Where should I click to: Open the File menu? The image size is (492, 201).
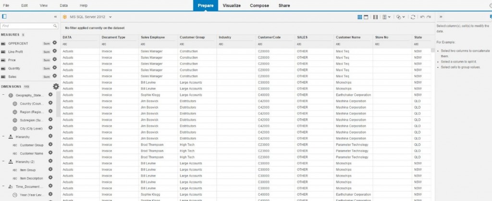pos(6,5)
